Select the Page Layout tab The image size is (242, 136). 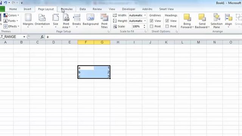[46, 9]
